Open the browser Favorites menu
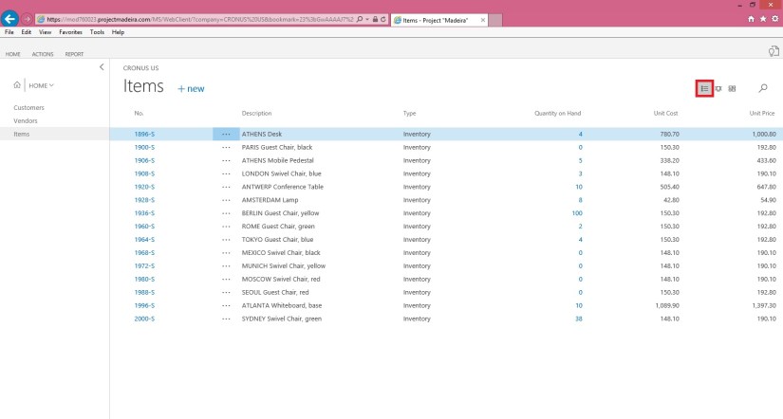The width and height of the screenshot is (783, 419). click(70, 32)
